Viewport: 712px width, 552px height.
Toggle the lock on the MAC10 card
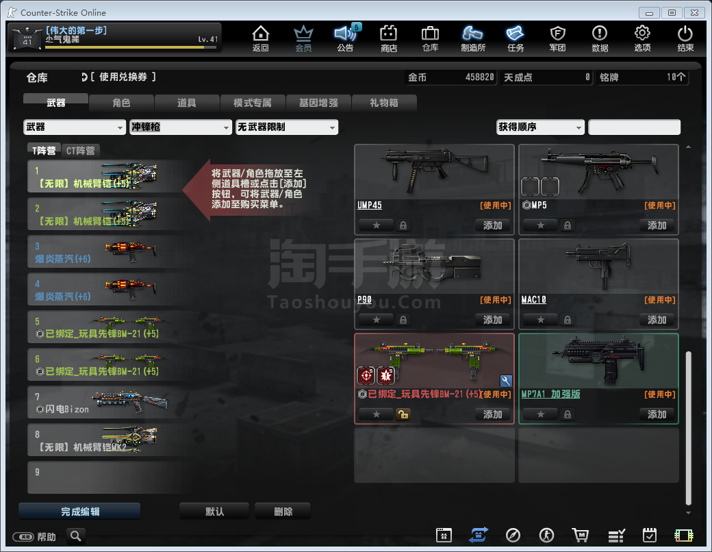click(x=567, y=320)
